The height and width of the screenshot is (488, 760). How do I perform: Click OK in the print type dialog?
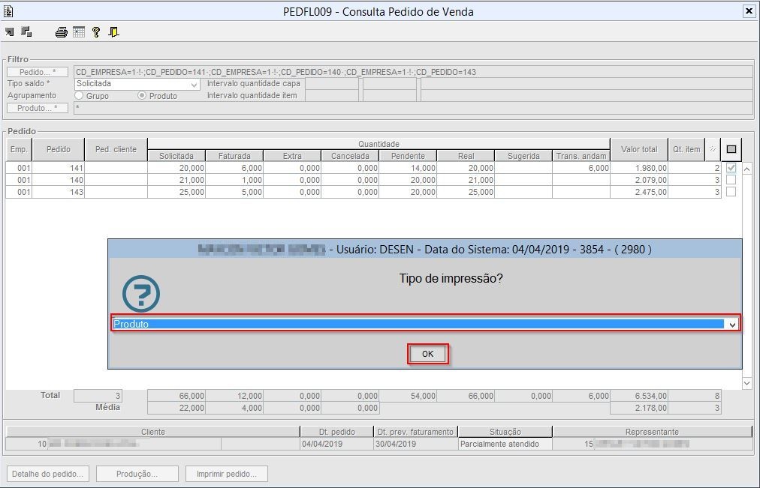coord(427,354)
